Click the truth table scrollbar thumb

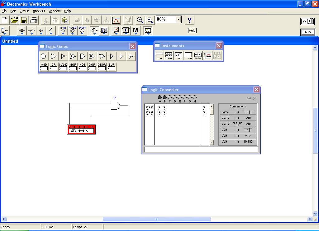(212, 112)
